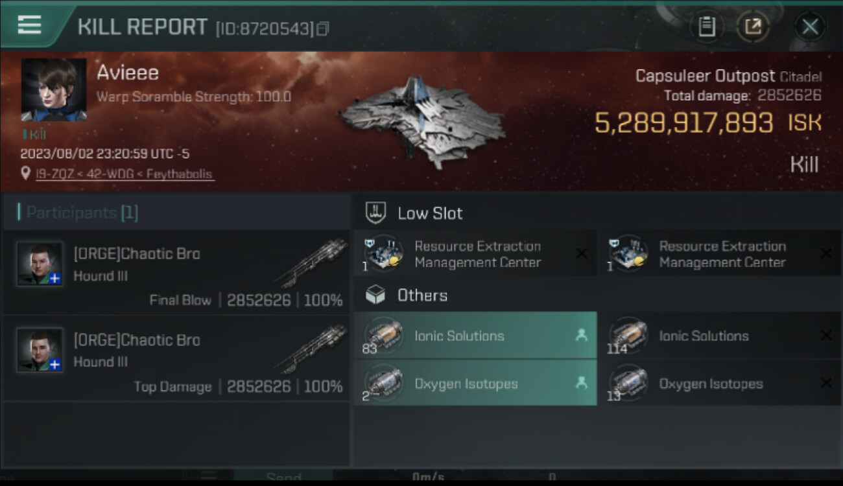Copy the kill report ID

[323, 29]
